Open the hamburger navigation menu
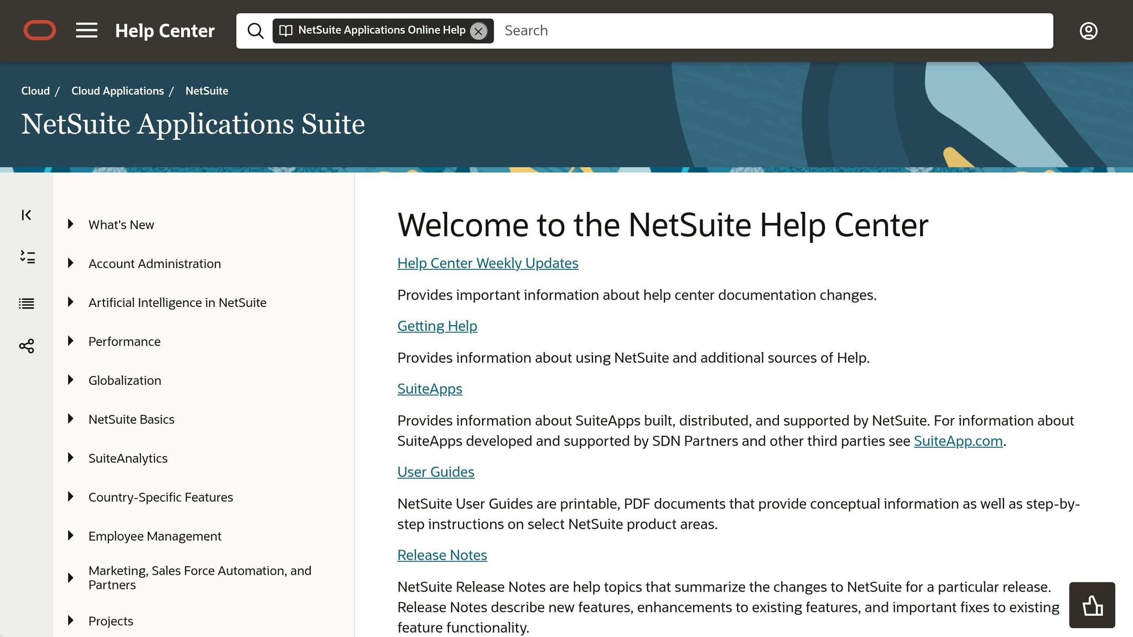Image resolution: width=1133 pixels, height=637 pixels. click(x=86, y=30)
